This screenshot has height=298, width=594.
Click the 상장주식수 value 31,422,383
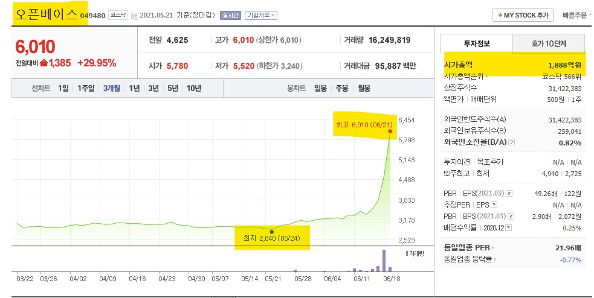coord(565,89)
